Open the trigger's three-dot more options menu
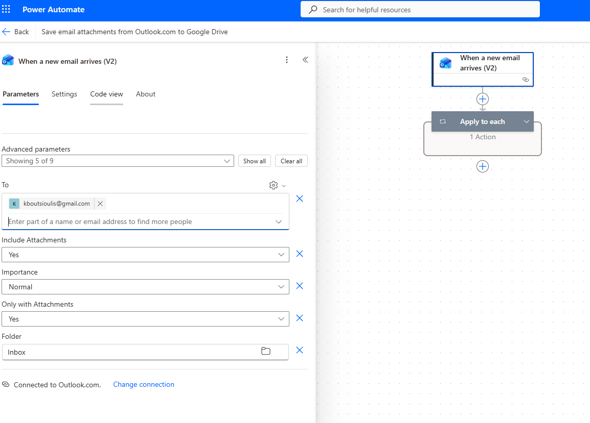This screenshot has width=590, height=423. pyautogui.click(x=287, y=60)
